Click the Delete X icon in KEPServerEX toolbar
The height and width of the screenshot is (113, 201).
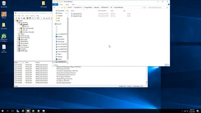pos(52,18)
